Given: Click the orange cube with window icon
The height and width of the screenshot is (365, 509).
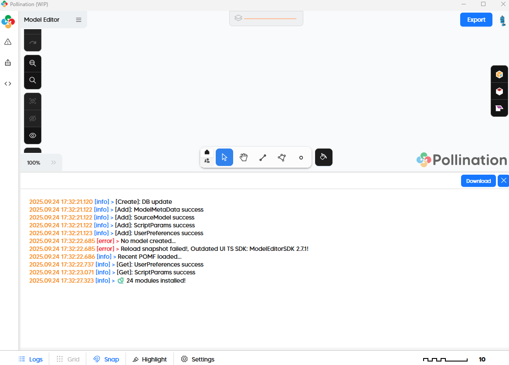Looking at the screenshot, I should [499, 74].
